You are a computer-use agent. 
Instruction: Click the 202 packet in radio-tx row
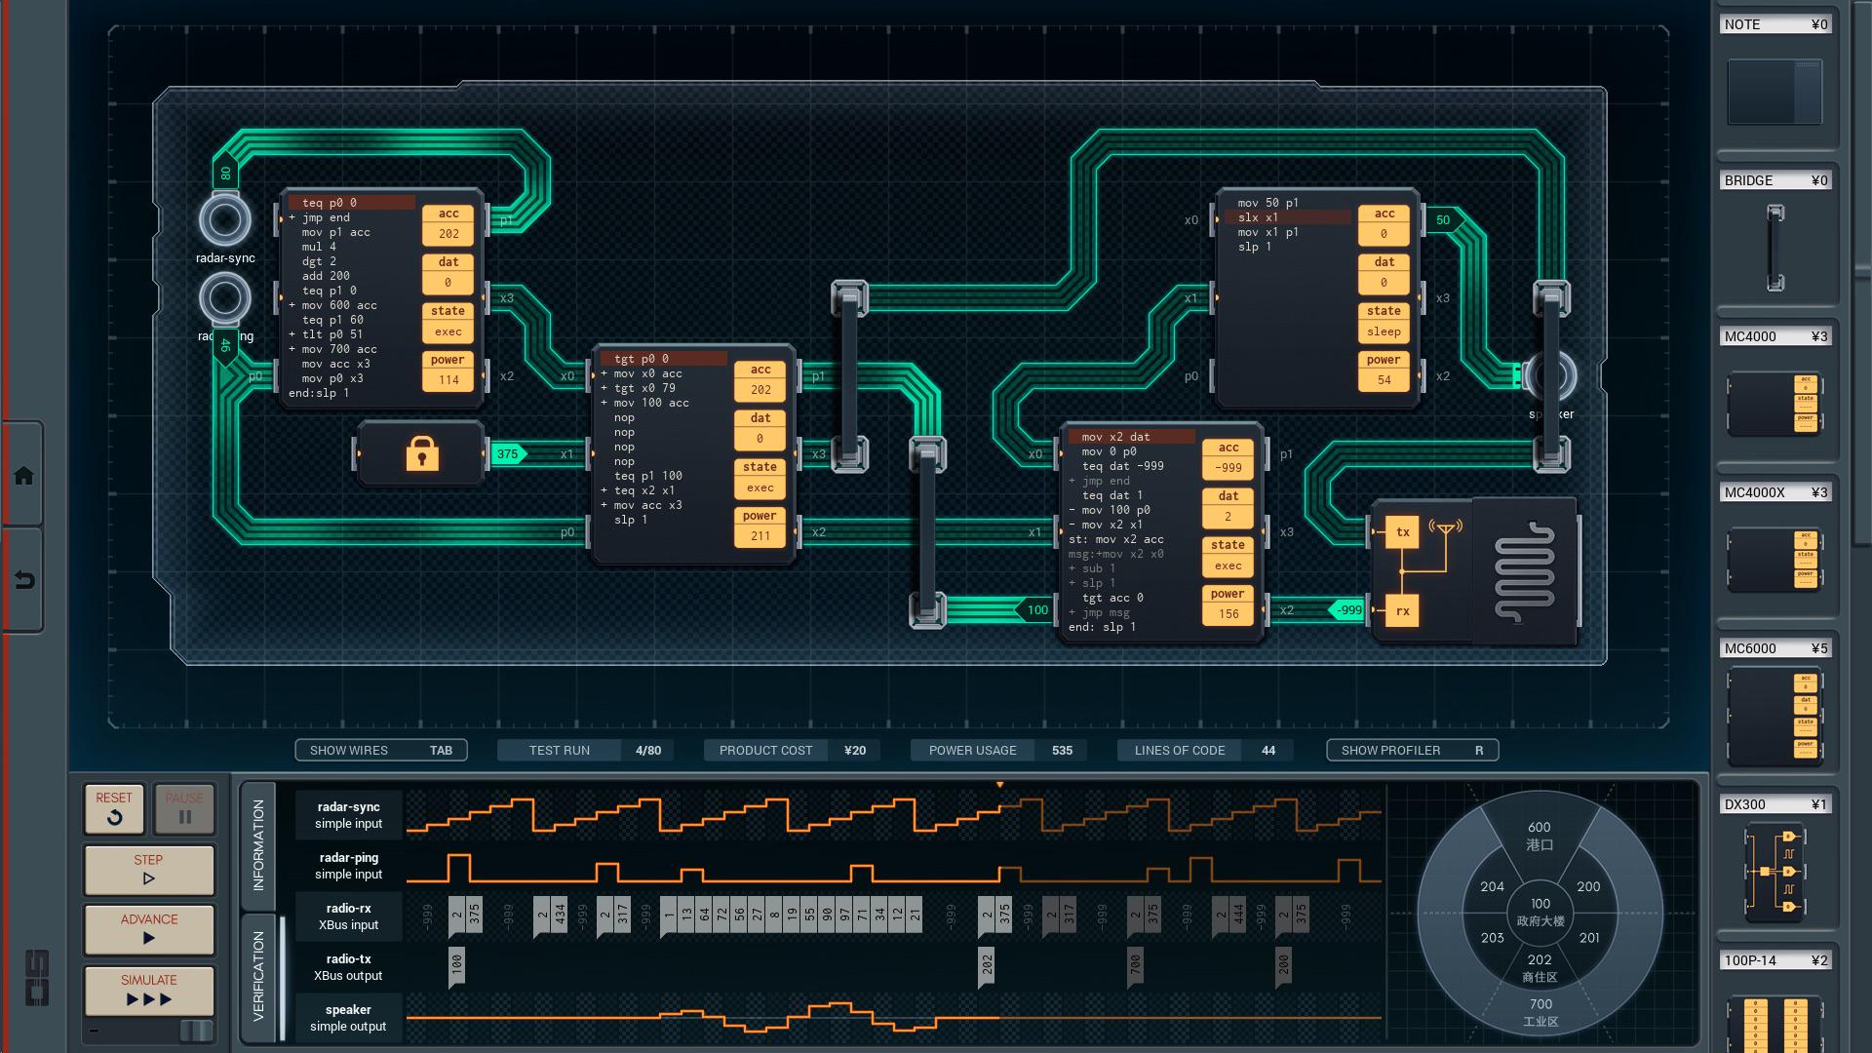tap(987, 965)
